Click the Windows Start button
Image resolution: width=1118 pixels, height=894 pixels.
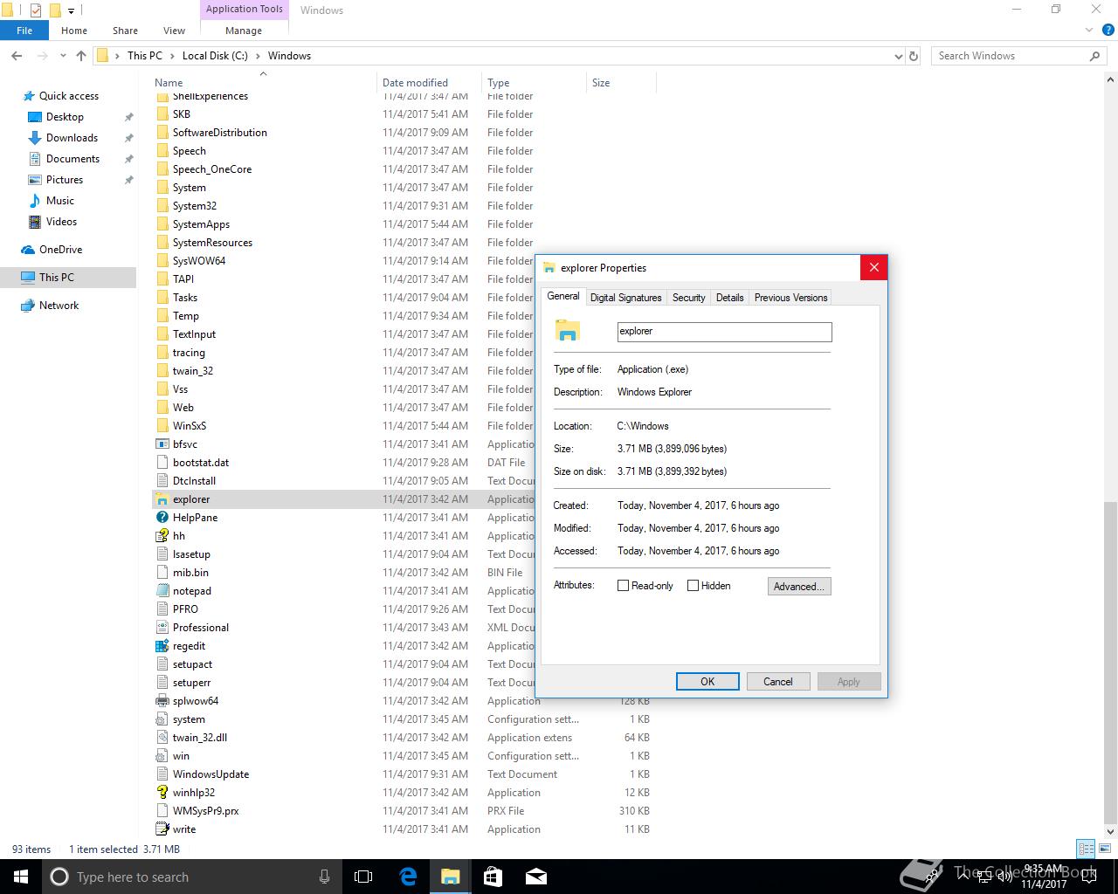[21, 877]
